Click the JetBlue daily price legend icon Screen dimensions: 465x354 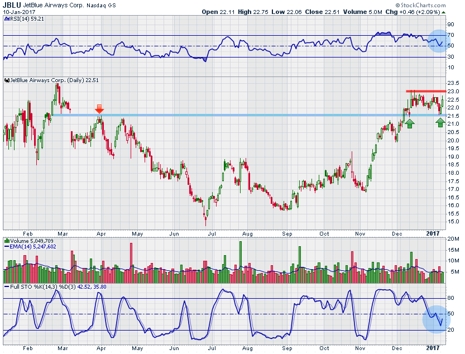(x=7, y=80)
